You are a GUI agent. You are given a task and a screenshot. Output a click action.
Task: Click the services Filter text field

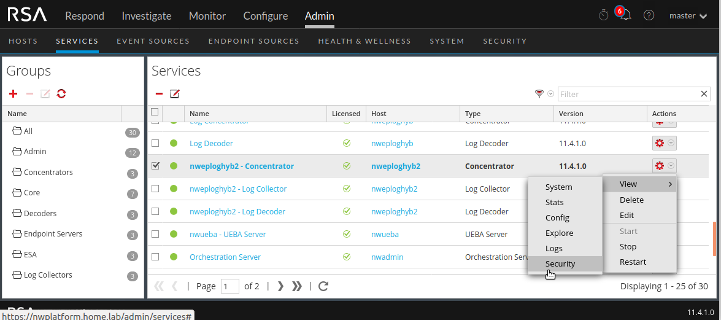tap(628, 94)
